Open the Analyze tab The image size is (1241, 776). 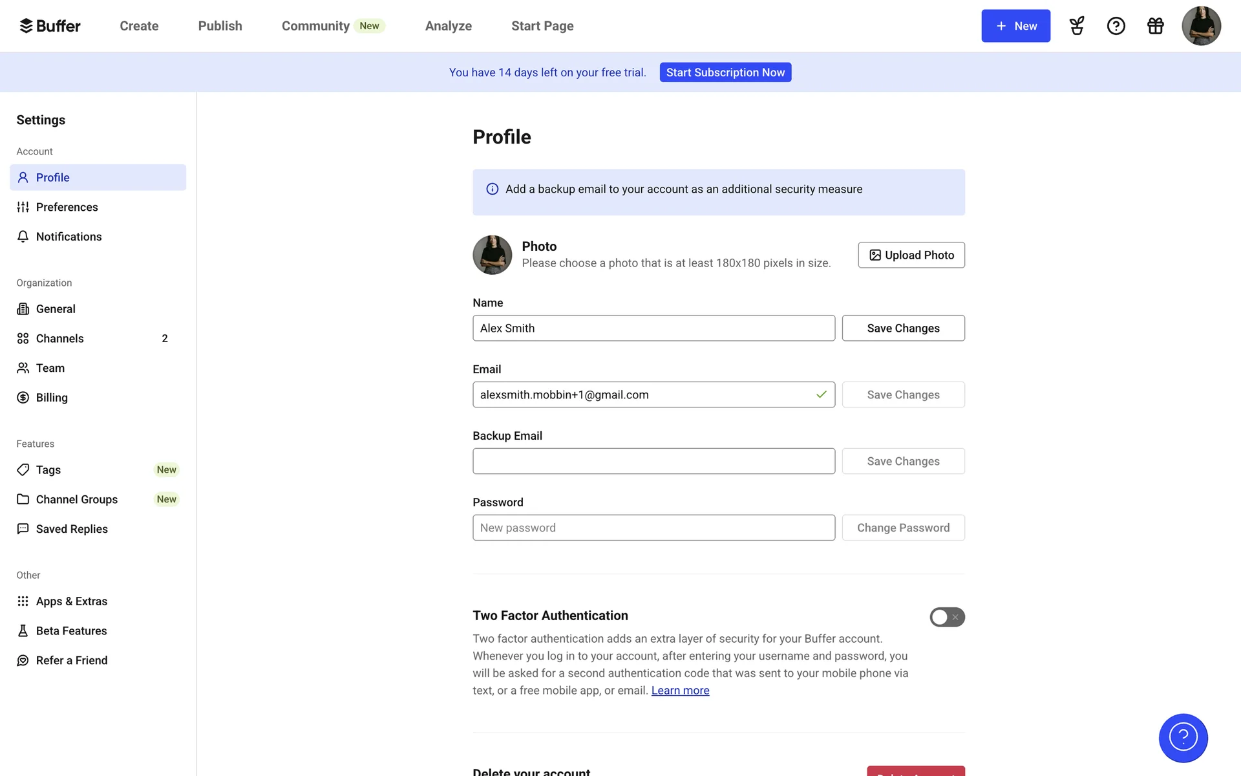pos(448,26)
